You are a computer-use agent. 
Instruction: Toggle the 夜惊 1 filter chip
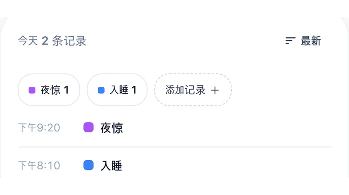click(x=49, y=90)
